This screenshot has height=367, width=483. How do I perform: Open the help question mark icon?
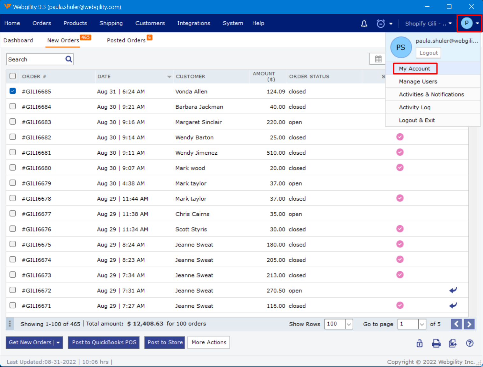pyautogui.click(x=470, y=343)
